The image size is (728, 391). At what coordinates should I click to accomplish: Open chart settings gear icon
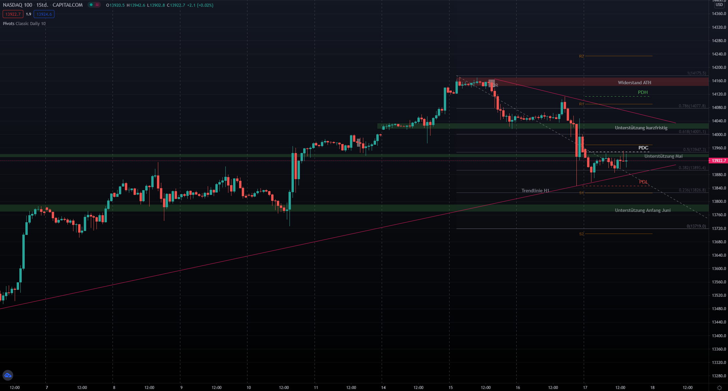(719, 388)
